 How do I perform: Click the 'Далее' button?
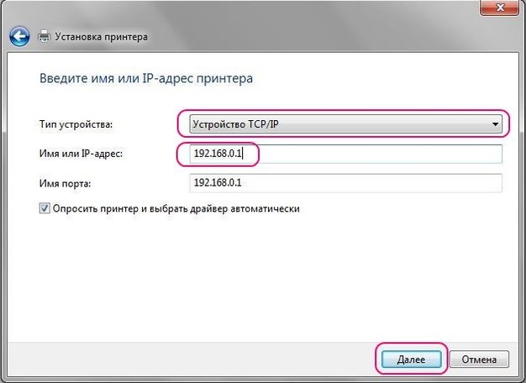pyautogui.click(x=411, y=359)
